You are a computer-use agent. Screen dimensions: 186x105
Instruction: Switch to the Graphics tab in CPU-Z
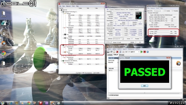coord(132,10)
